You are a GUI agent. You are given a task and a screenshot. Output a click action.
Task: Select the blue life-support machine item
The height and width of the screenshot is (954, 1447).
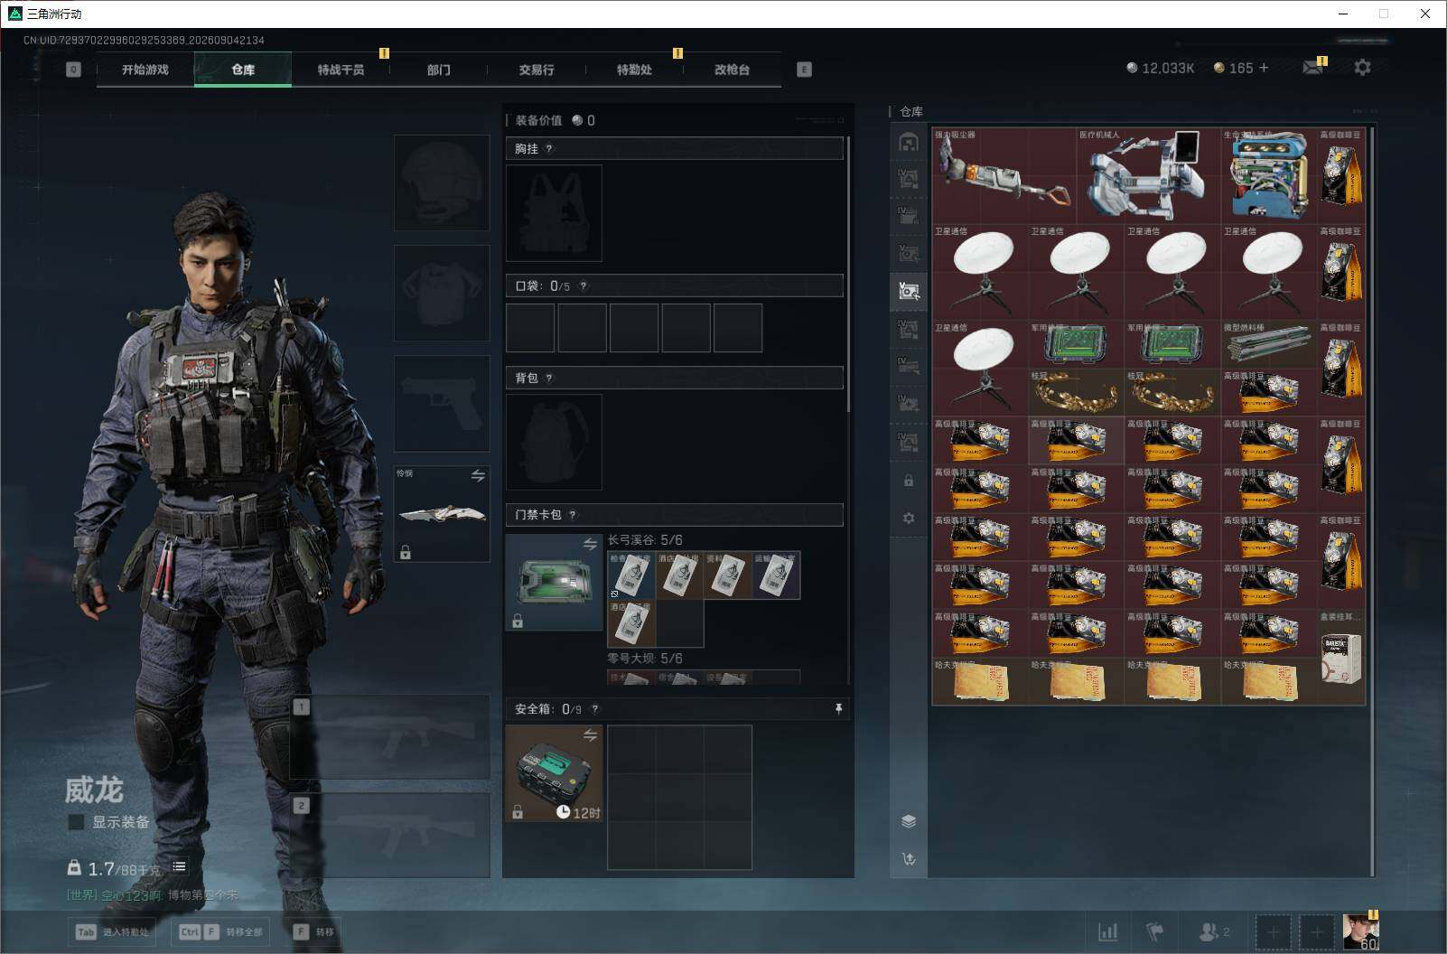click(x=1268, y=176)
